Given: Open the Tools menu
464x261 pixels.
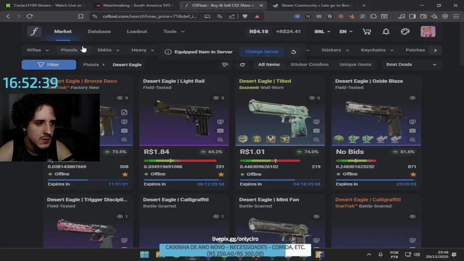Looking at the screenshot, I should pyautogui.click(x=174, y=32).
